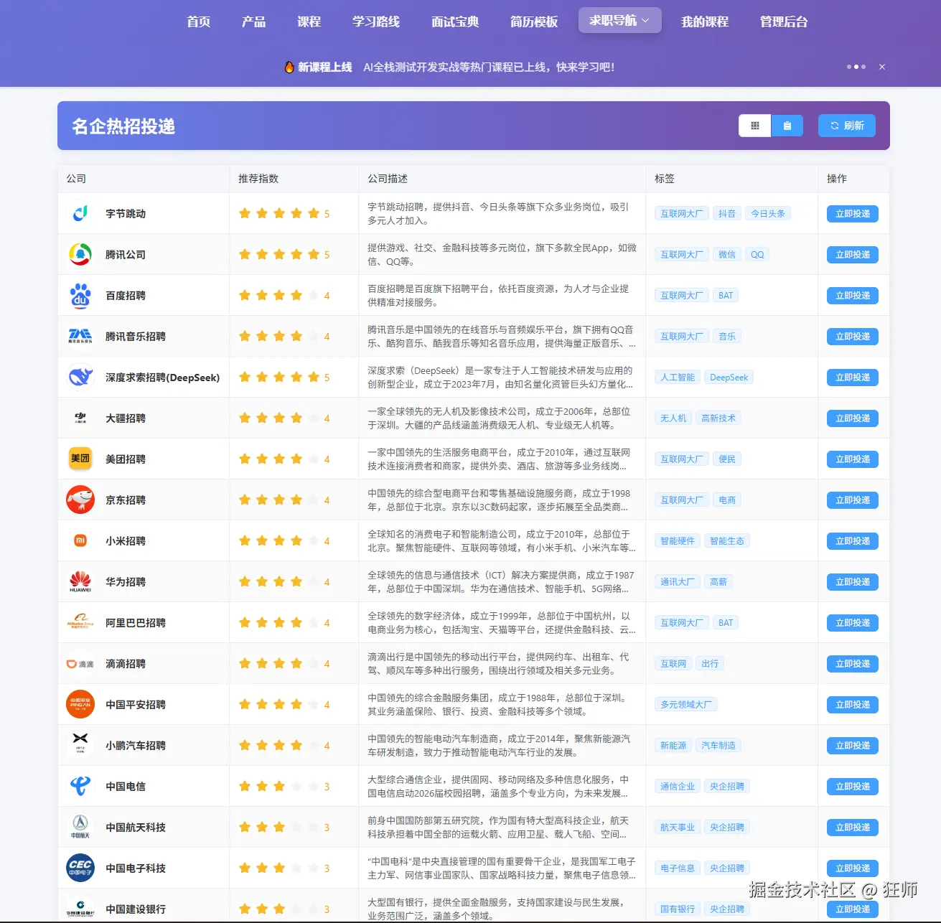The image size is (941, 923).
Task: Click the Didi logo
Action: click(80, 663)
